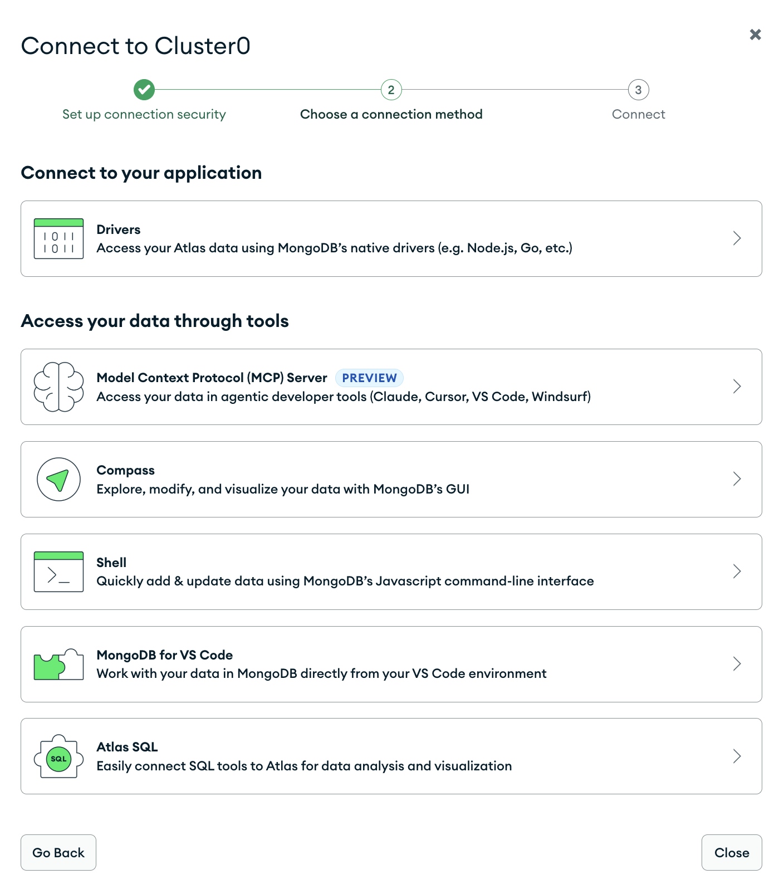
Task: Click 'Connect to your application' heading
Action: pyautogui.click(x=141, y=173)
